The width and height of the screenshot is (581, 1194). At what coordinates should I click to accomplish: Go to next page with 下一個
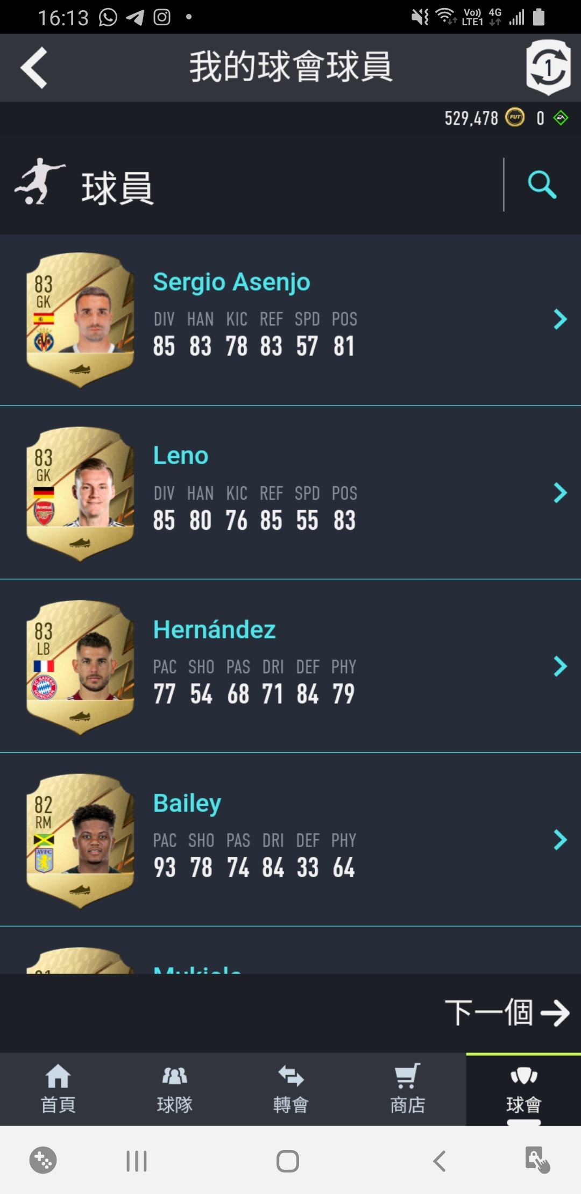(x=507, y=1013)
